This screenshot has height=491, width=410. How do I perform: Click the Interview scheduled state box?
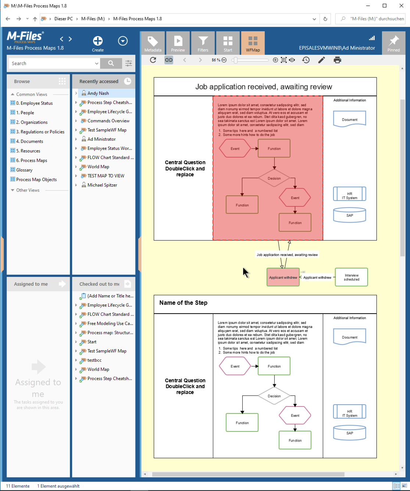[x=352, y=277]
